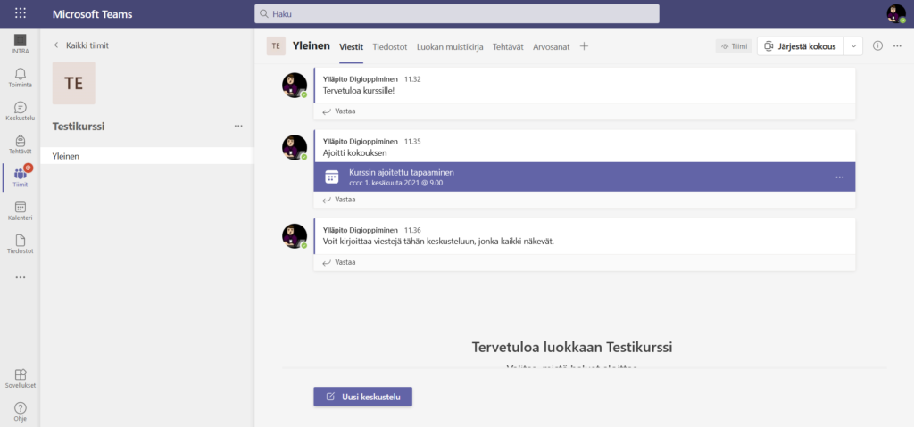This screenshot has height=427, width=914.
Task: Click Järjestä kokous button
Action: point(802,46)
